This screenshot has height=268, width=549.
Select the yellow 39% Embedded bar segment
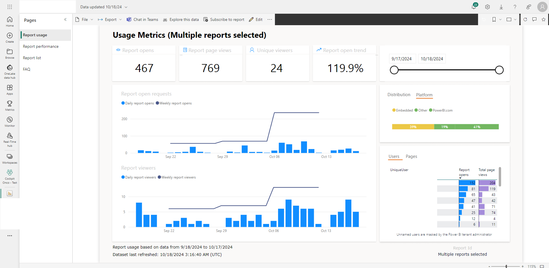point(413,127)
